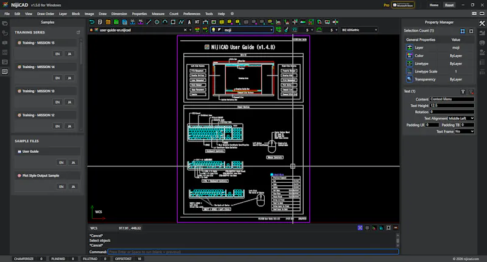Toggle the green status icon in coordinate bar
Image resolution: width=487 pixels, height=262 pixels.
pos(374,228)
